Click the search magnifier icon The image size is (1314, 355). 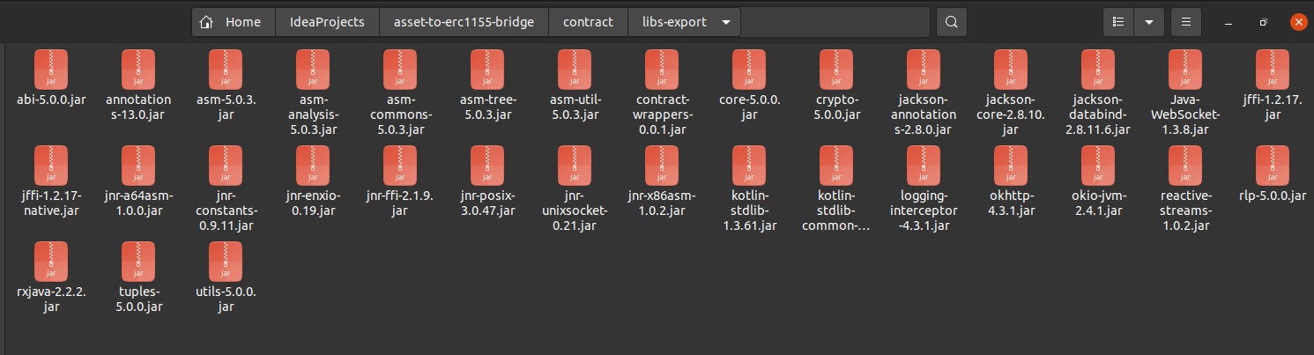click(x=951, y=22)
